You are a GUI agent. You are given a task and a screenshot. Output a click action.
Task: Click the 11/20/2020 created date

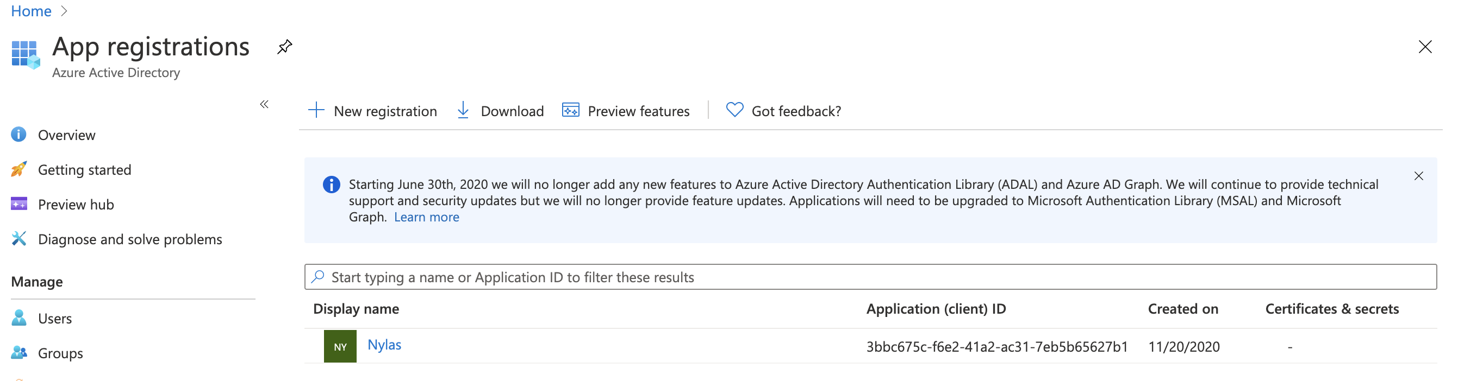coord(1183,347)
